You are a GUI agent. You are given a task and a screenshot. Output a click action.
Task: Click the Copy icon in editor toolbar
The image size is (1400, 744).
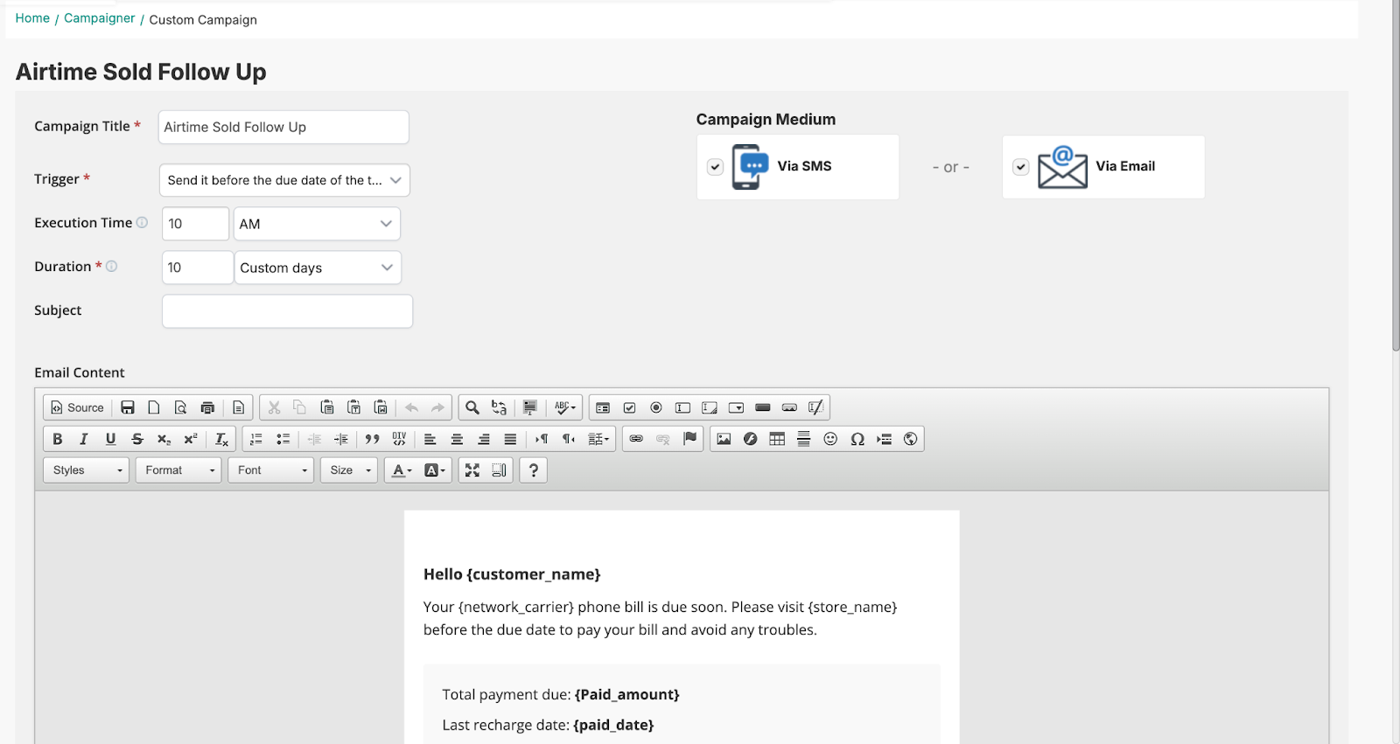pos(300,407)
